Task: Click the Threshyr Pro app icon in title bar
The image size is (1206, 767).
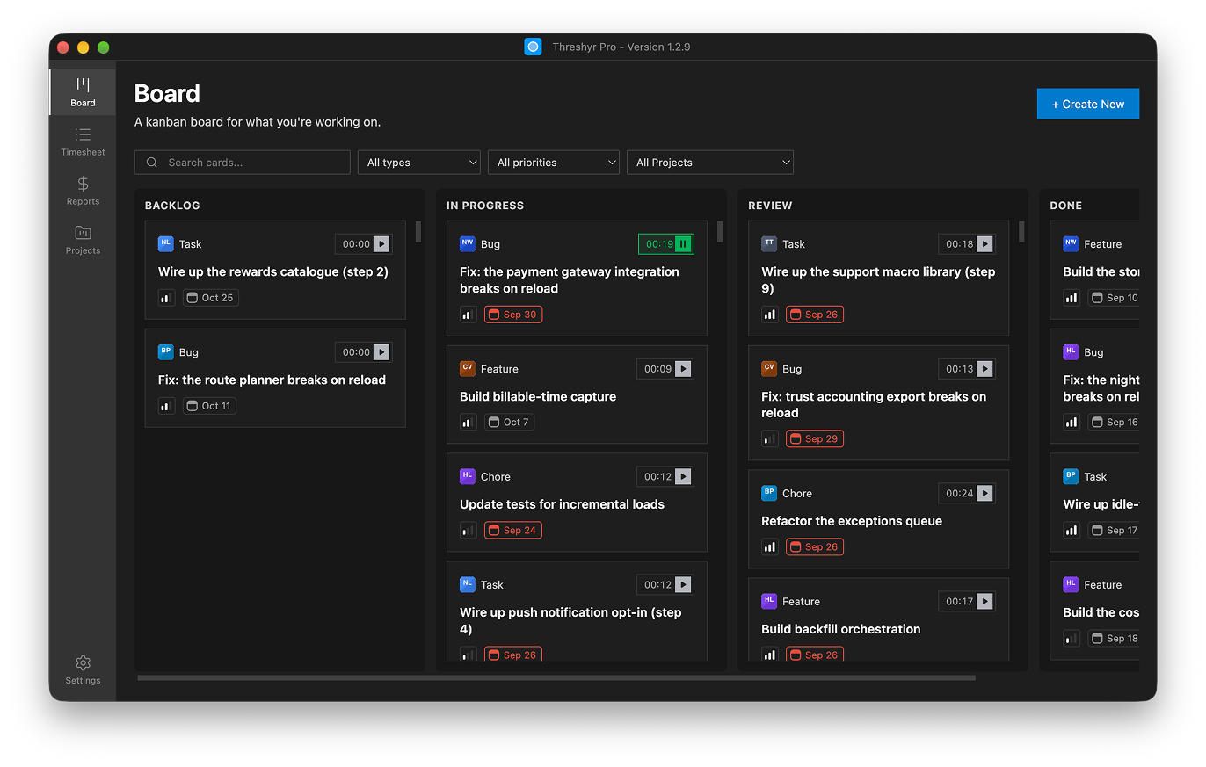Action: tap(533, 47)
